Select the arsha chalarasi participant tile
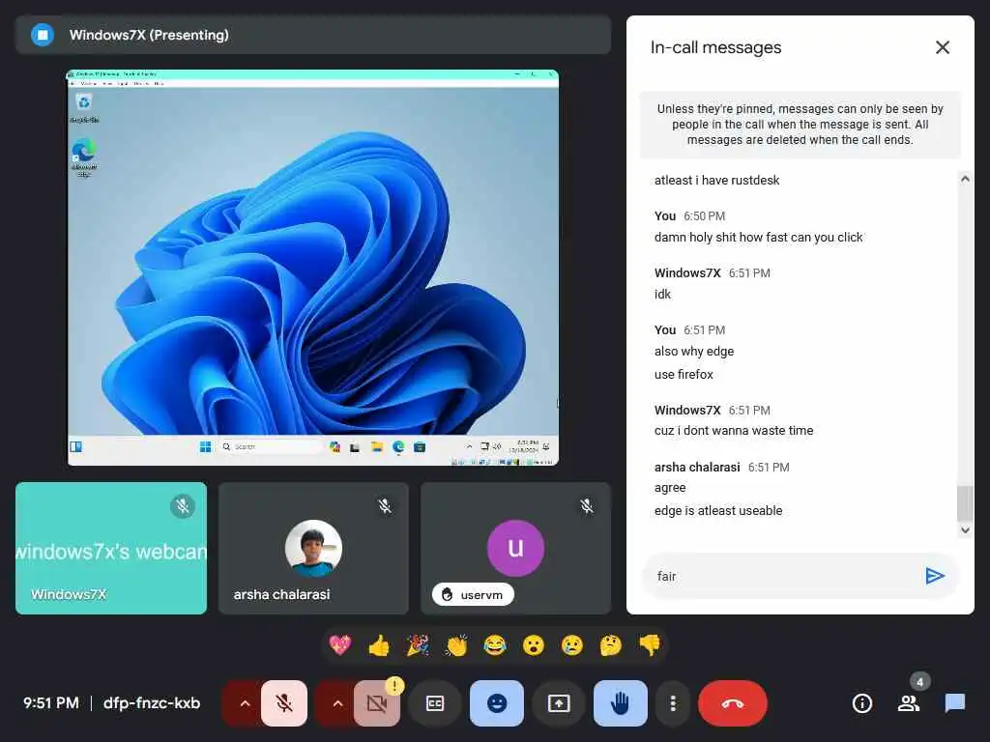990x742 pixels. (314, 548)
